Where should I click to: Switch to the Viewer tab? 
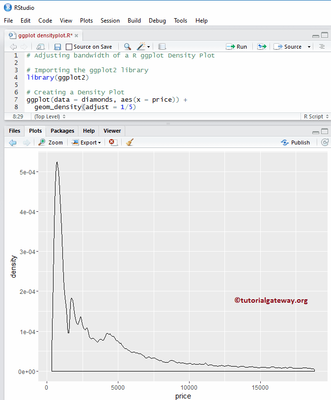click(x=112, y=131)
